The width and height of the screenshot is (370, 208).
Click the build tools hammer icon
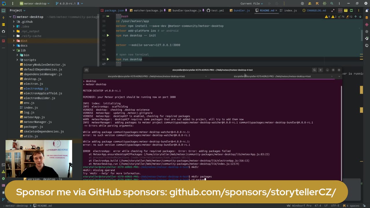click(317, 3)
